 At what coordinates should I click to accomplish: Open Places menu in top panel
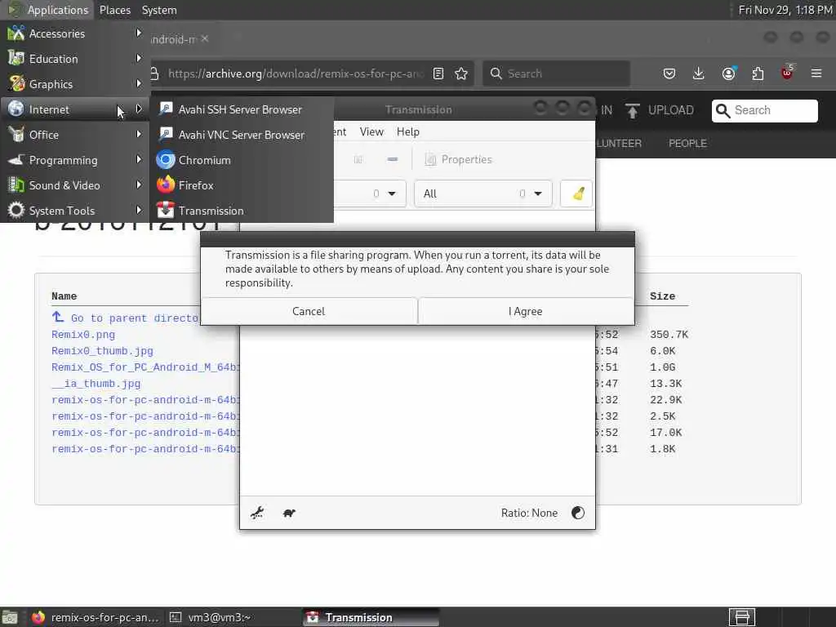click(115, 10)
